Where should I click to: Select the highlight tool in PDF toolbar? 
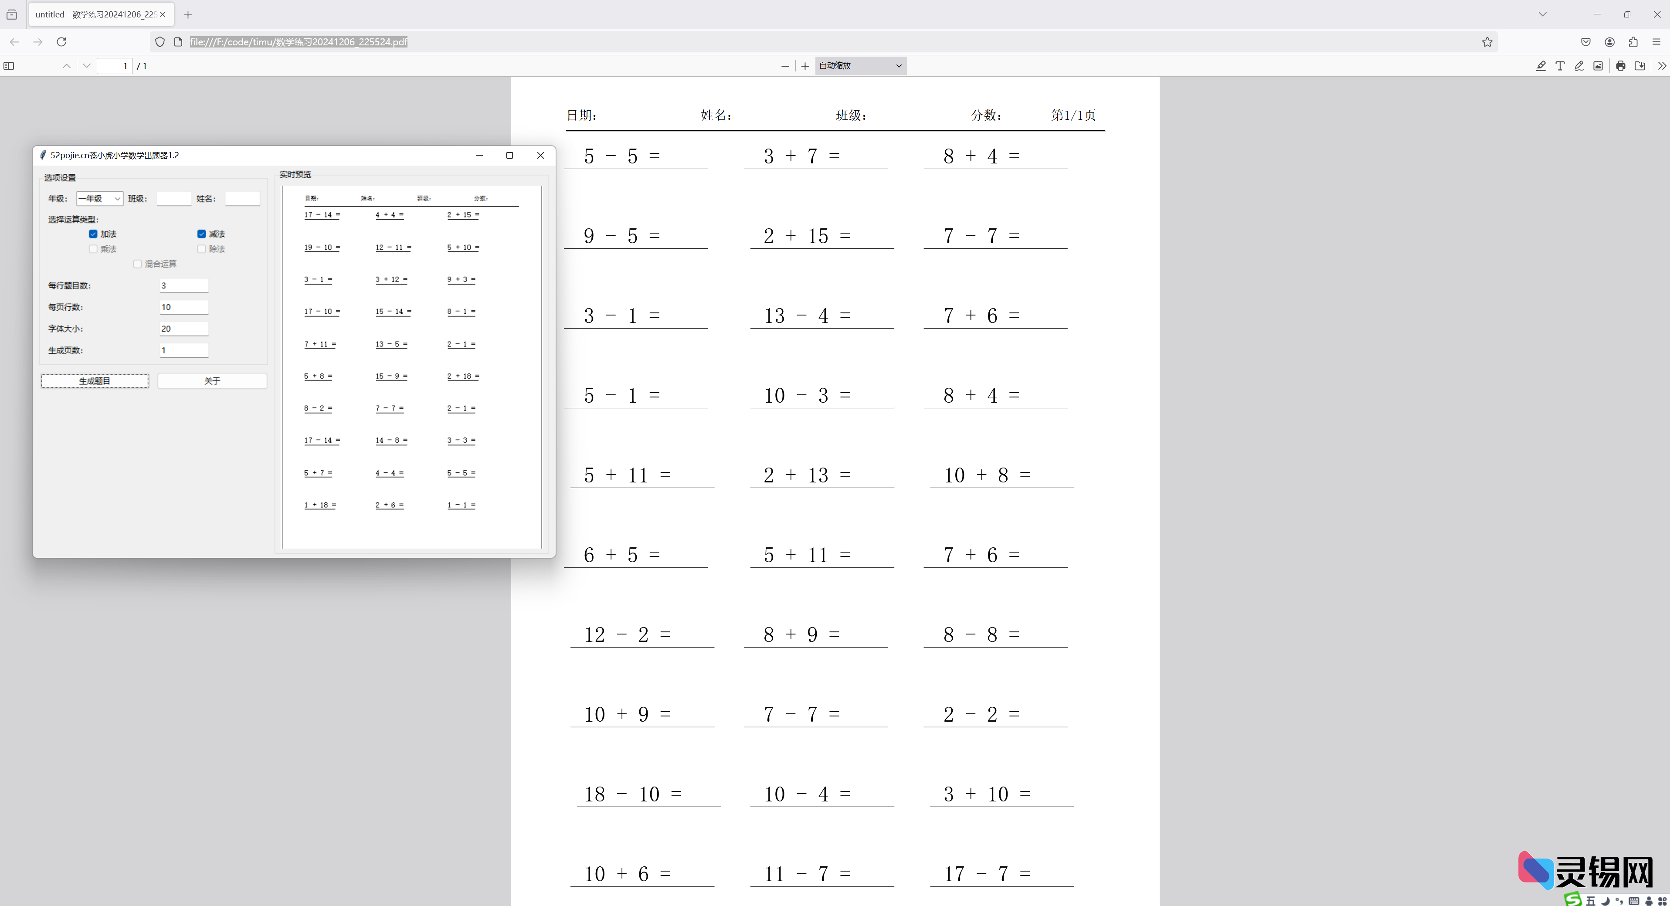[1541, 65]
